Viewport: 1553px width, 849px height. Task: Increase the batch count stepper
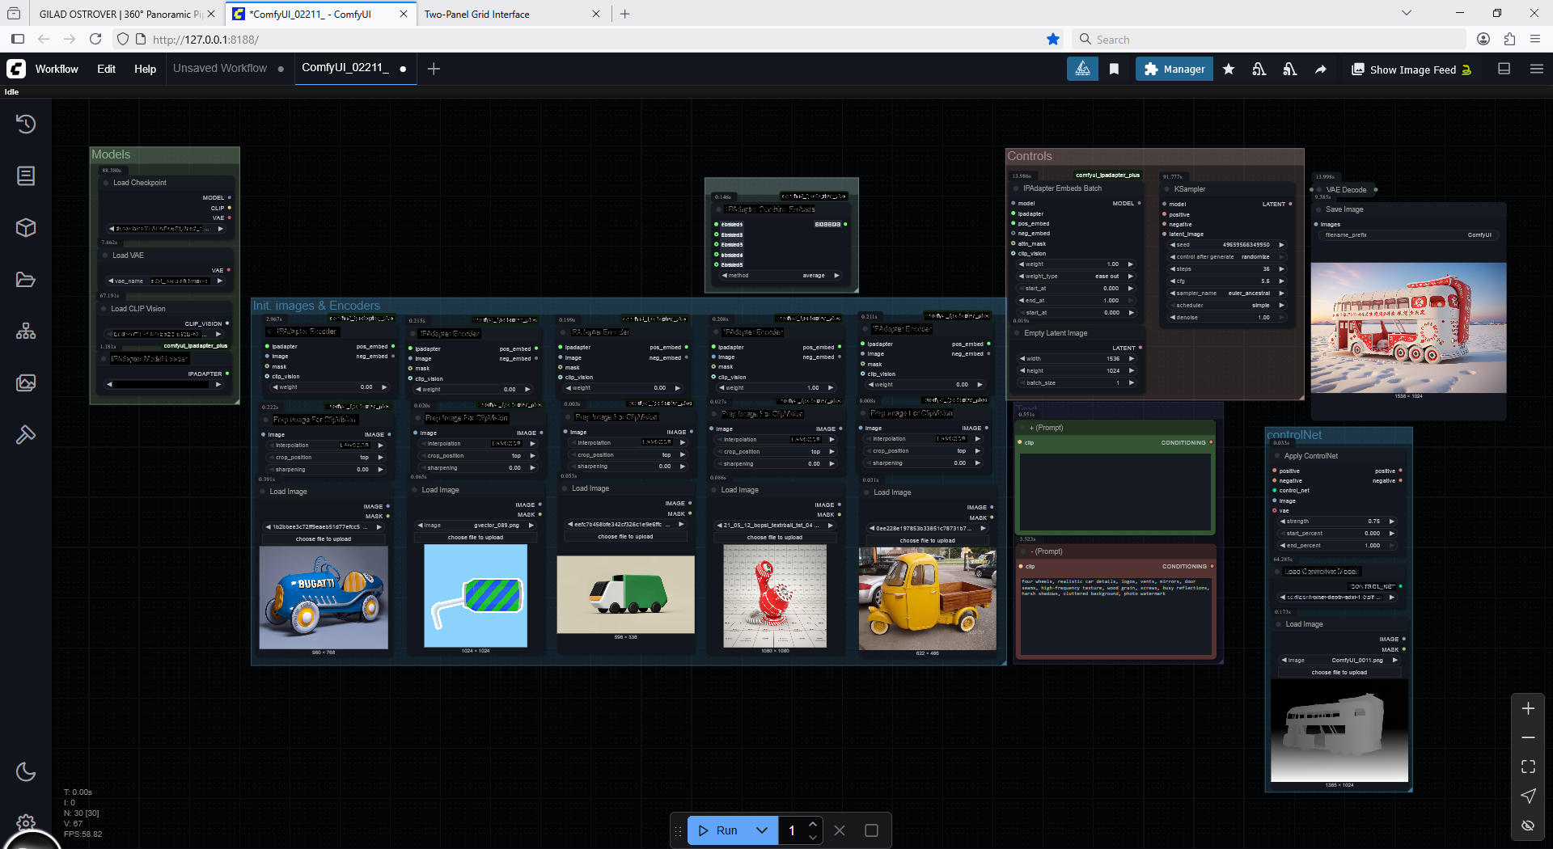(813, 824)
